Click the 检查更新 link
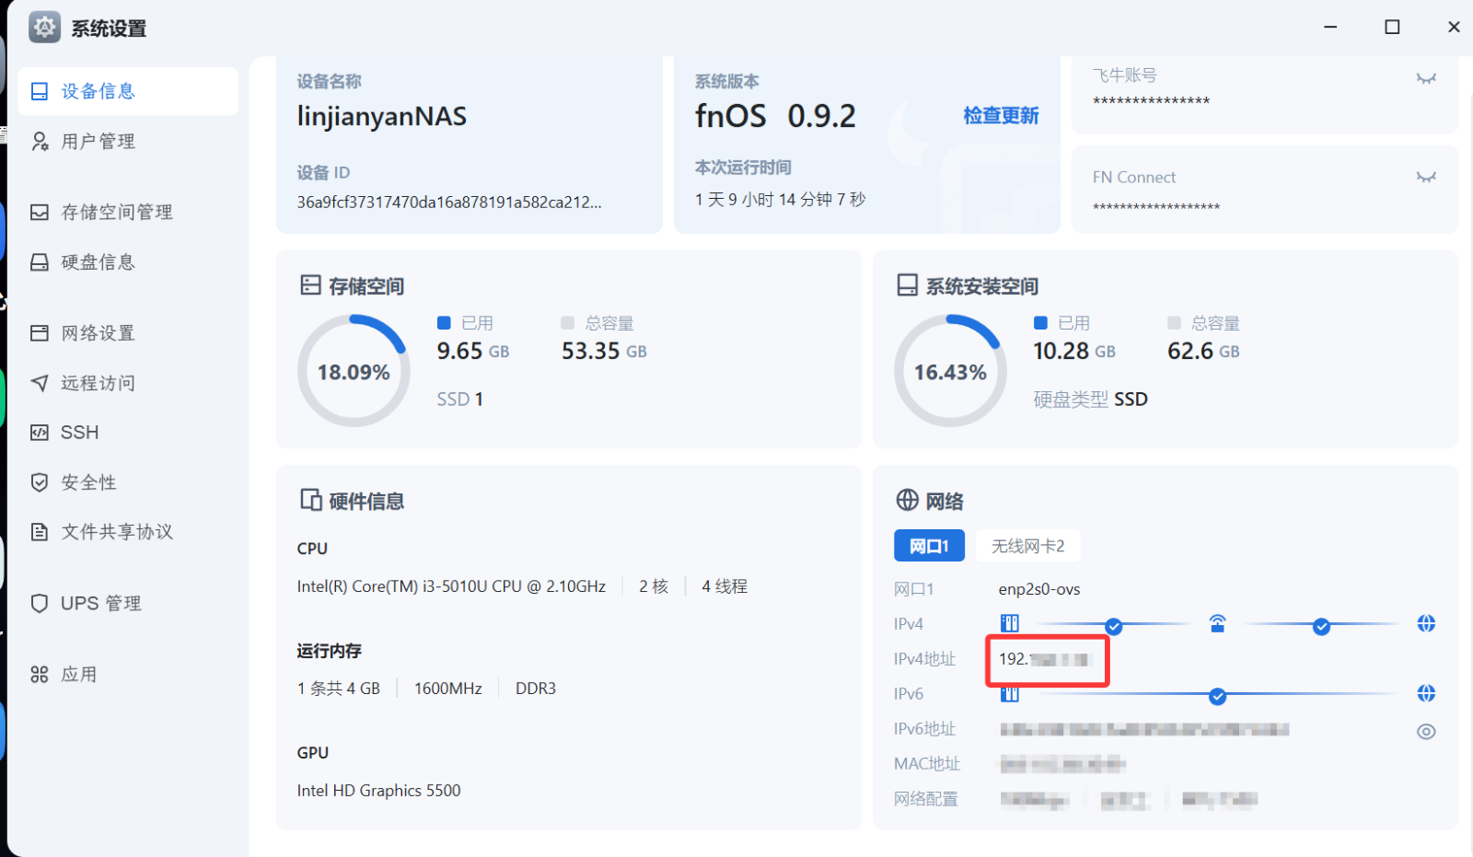The height and width of the screenshot is (857, 1473). coord(1001,116)
